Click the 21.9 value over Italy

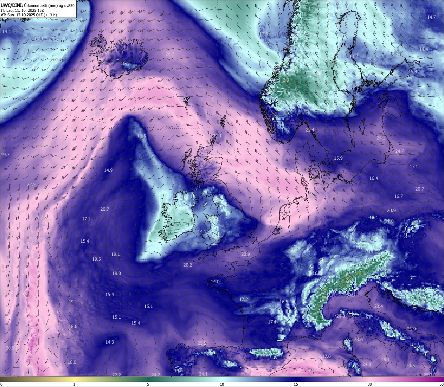[411, 329]
